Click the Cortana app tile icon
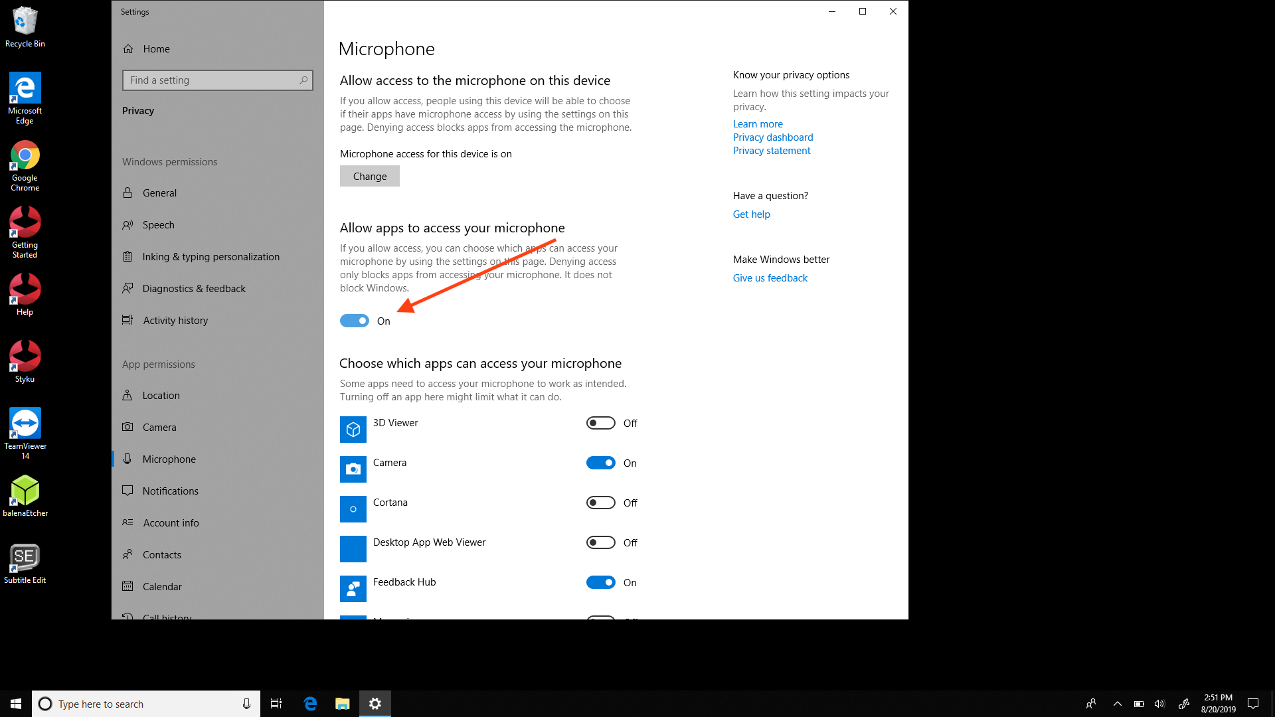1275x717 pixels. click(x=353, y=509)
